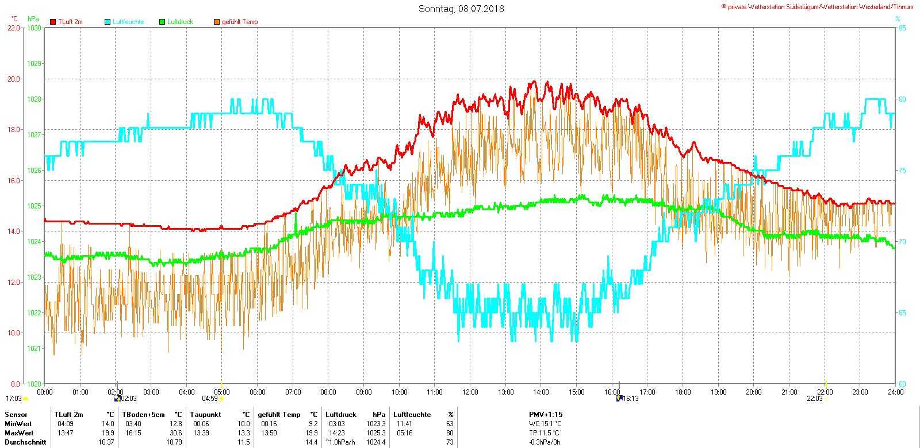920x448 pixels.
Task: Click the '12:00' time axis label
Action: tap(470, 392)
